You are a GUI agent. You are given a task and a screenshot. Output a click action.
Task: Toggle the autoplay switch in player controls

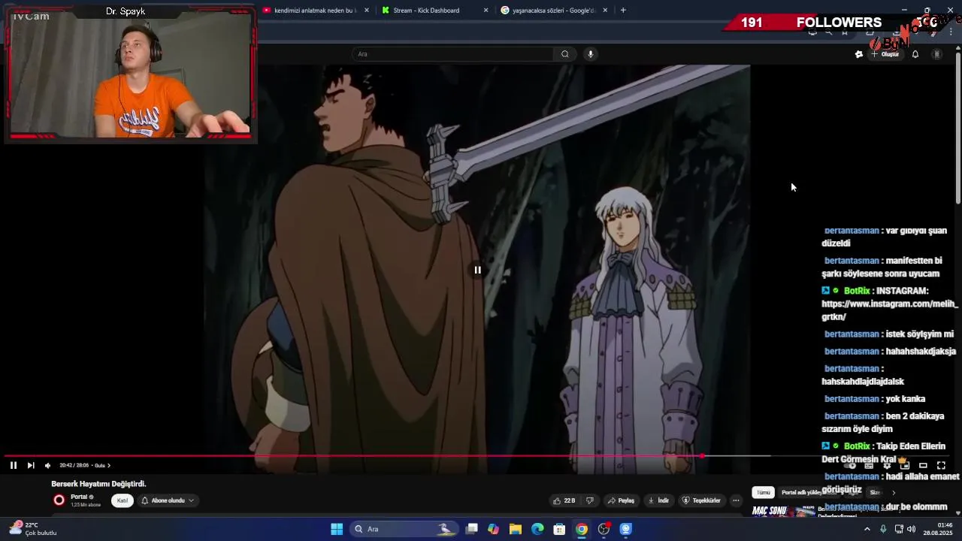(x=851, y=465)
